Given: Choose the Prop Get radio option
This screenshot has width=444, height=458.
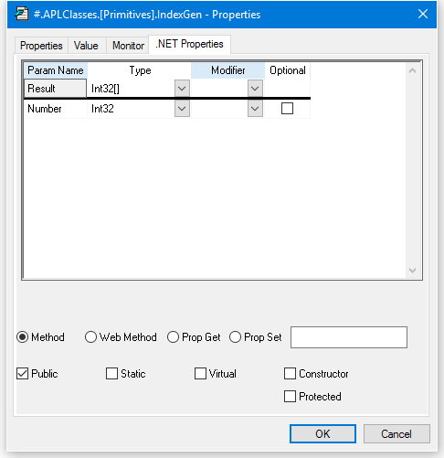Looking at the screenshot, I should click(173, 337).
